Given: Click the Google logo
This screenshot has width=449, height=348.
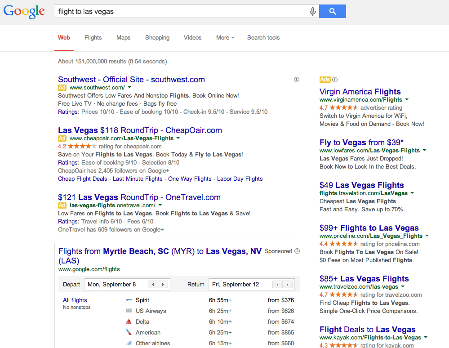Looking at the screenshot, I should click(24, 11).
